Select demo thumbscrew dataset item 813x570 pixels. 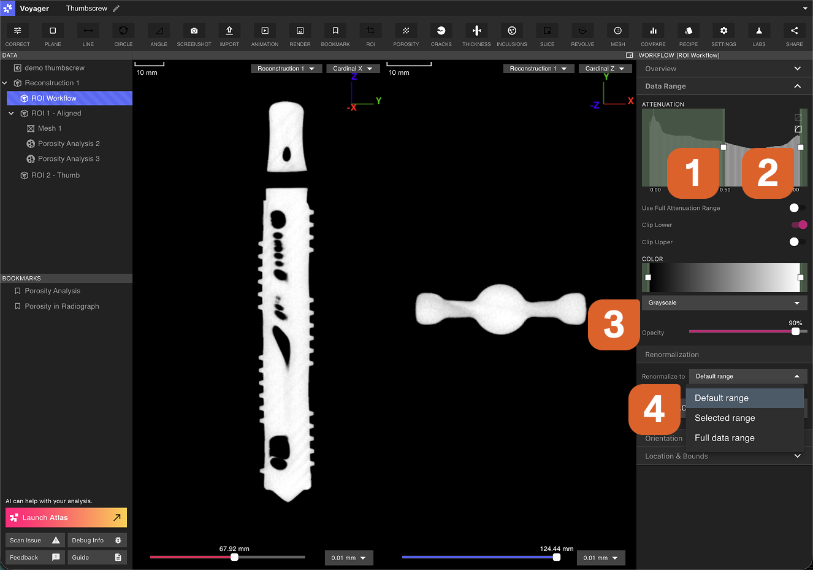(x=55, y=68)
